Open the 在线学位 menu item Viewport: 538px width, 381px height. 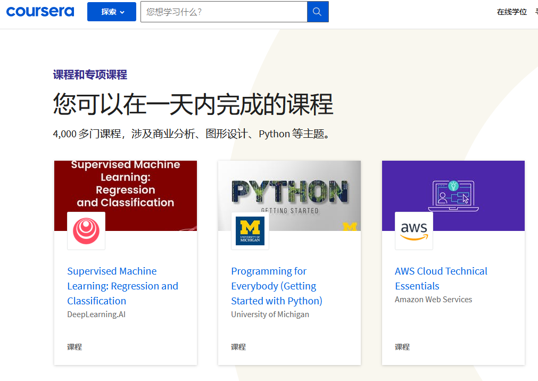pos(511,12)
